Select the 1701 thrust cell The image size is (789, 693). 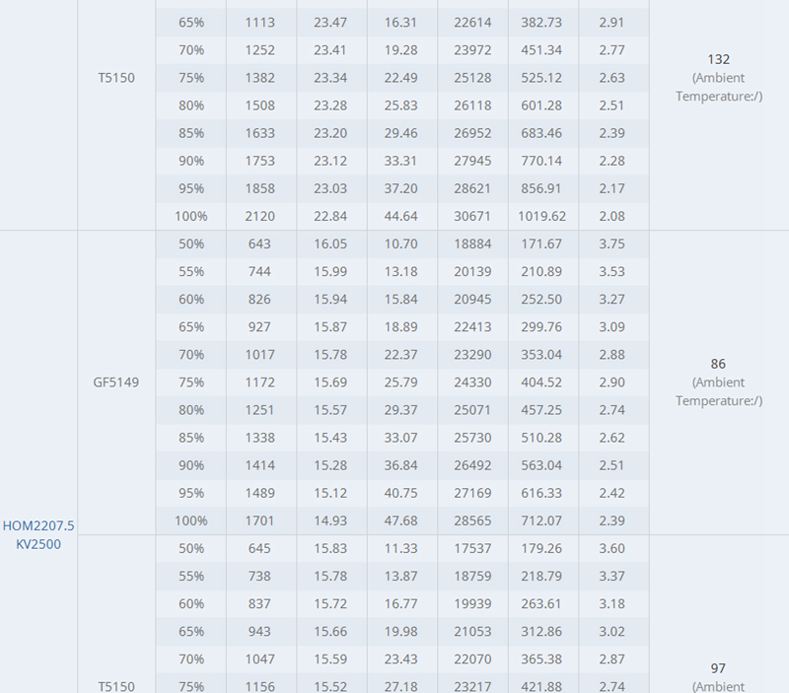tap(261, 520)
